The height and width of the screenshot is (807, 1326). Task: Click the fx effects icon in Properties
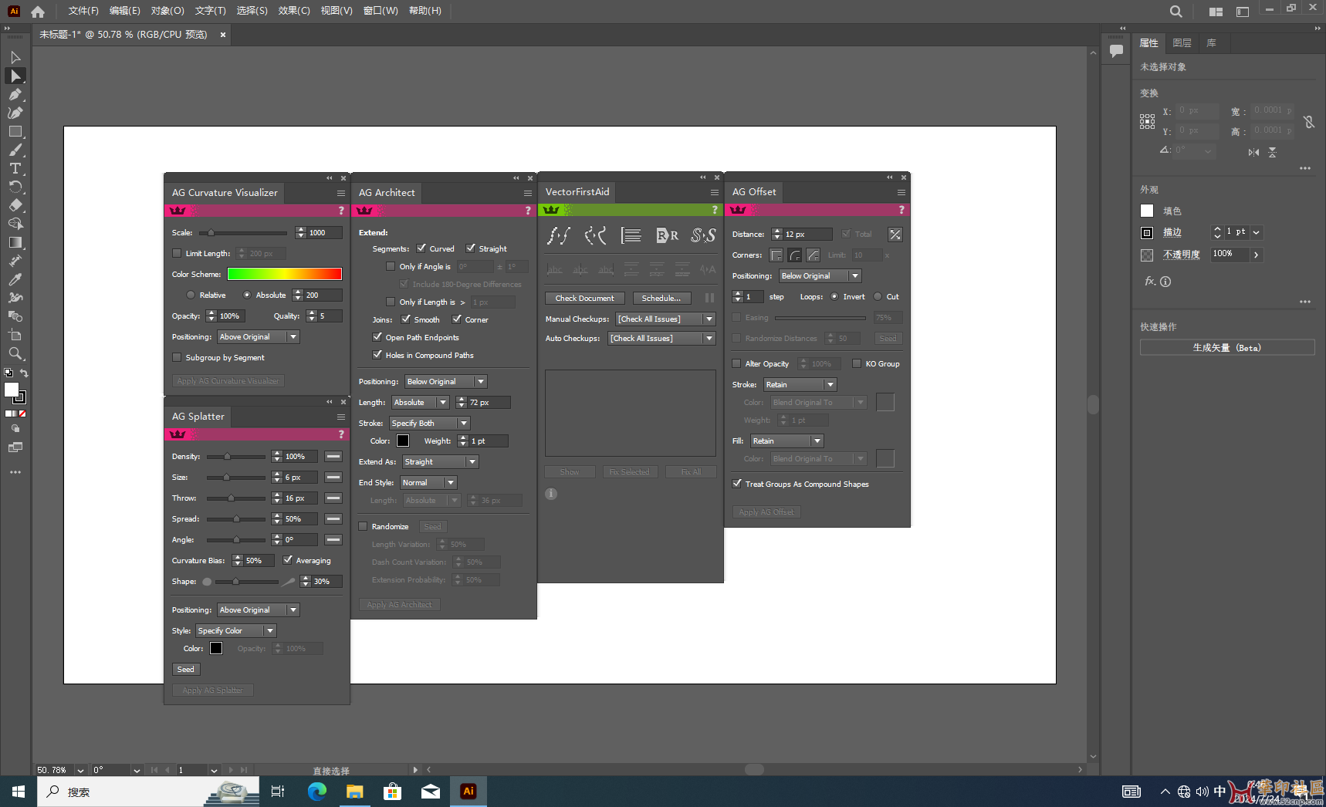tap(1150, 282)
